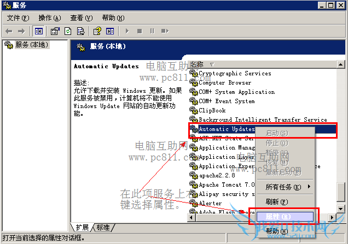Stop the service with the square icon
The width and height of the screenshot is (348, 244).
(140, 31)
